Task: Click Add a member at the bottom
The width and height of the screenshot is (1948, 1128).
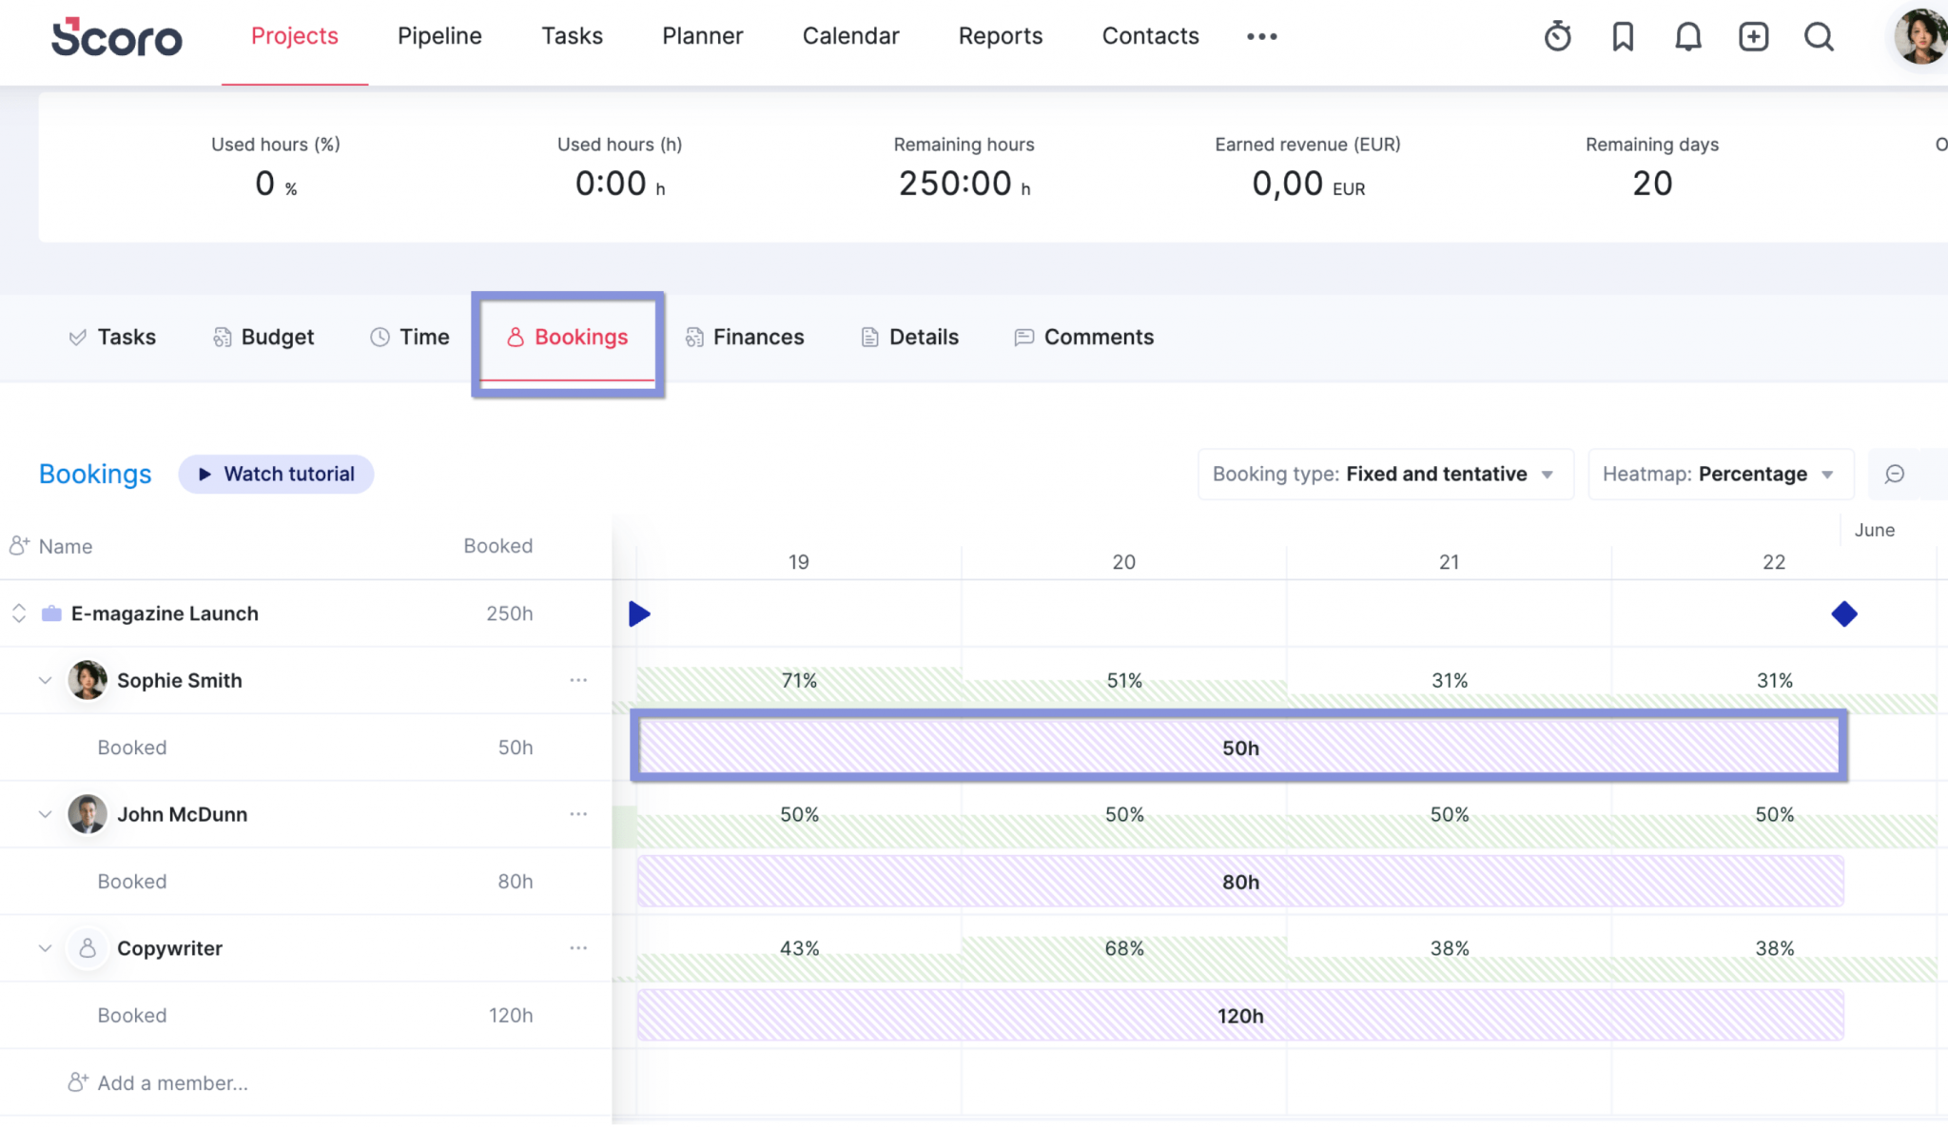Action: tap(173, 1082)
